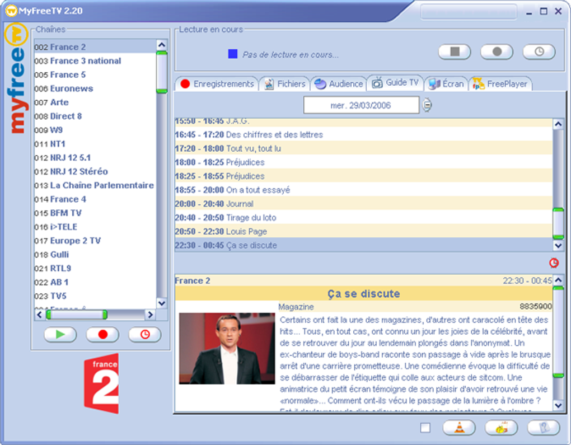Click the channel list vertical scrollbar thumb
Image resolution: width=571 pixels, height=445 pixels.
pyautogui.click(x=162, y=72)
